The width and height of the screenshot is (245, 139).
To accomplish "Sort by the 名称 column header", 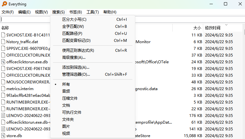I will 5,28.
